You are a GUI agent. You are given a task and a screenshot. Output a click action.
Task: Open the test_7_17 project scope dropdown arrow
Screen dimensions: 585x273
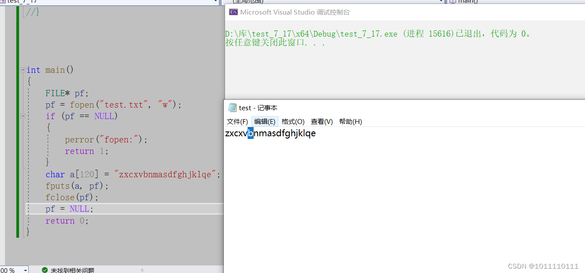coord(216,2)
